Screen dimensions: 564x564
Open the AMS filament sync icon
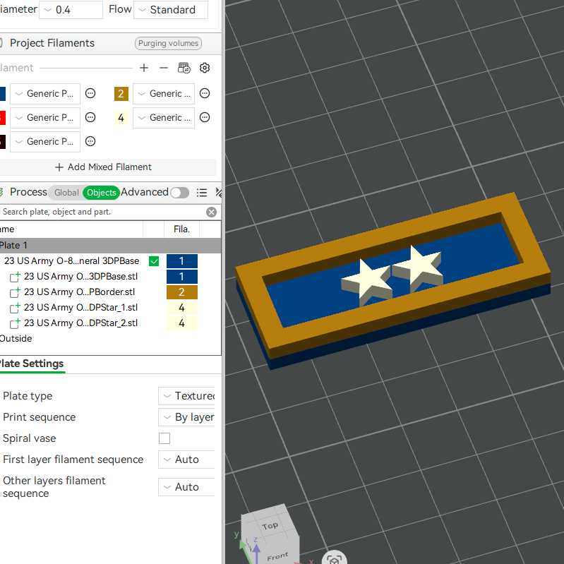[x=184, y=68]
